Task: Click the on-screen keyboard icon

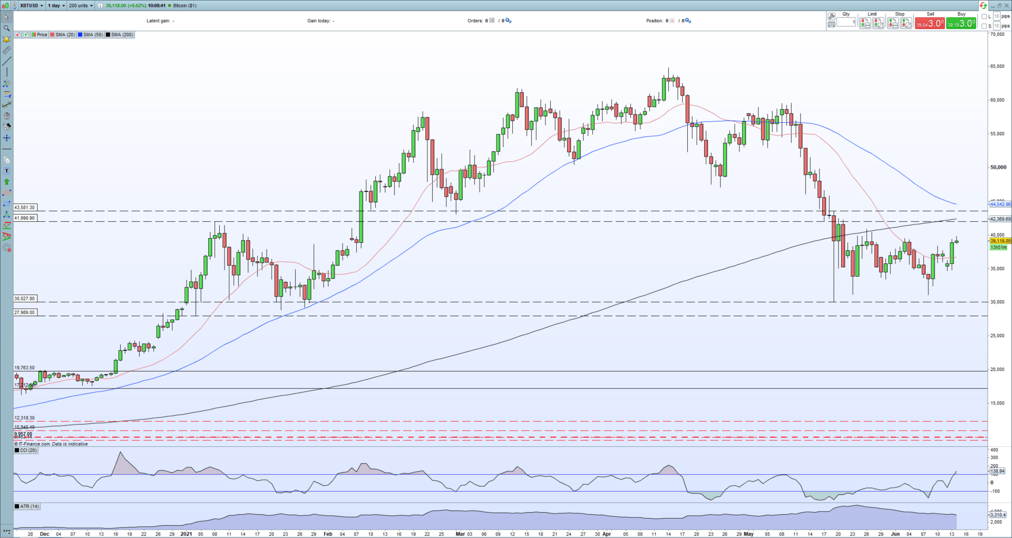Action: pos(831,24)
